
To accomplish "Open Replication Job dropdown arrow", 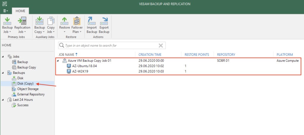I will click(x=25, y=32).
